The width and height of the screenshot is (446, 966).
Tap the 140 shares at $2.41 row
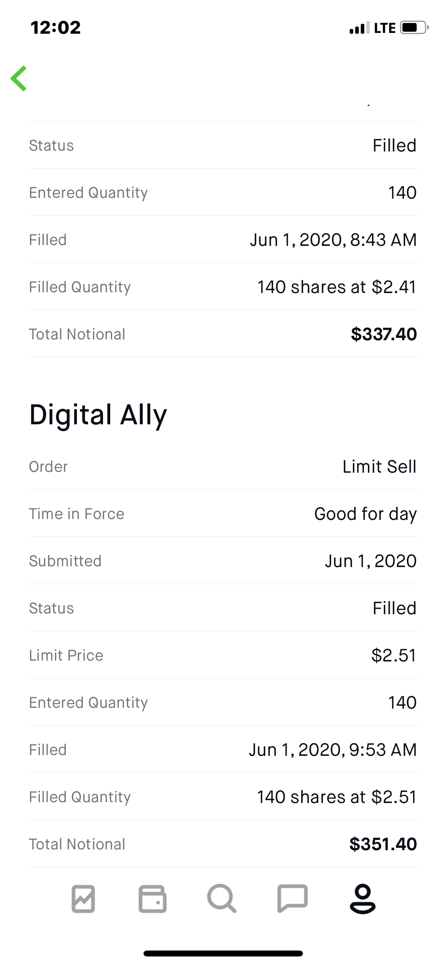(223, 287)
